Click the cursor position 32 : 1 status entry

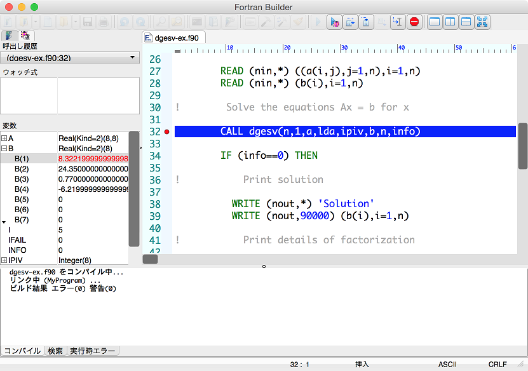299,364
